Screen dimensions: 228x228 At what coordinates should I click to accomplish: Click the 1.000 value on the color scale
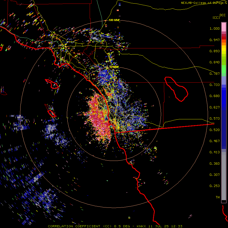pyautogui.click(x=215, y=28)
